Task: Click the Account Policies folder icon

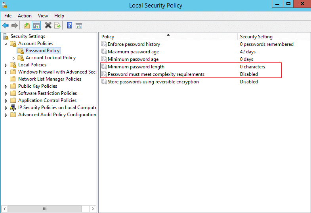Action: click(x=13, y=43)
